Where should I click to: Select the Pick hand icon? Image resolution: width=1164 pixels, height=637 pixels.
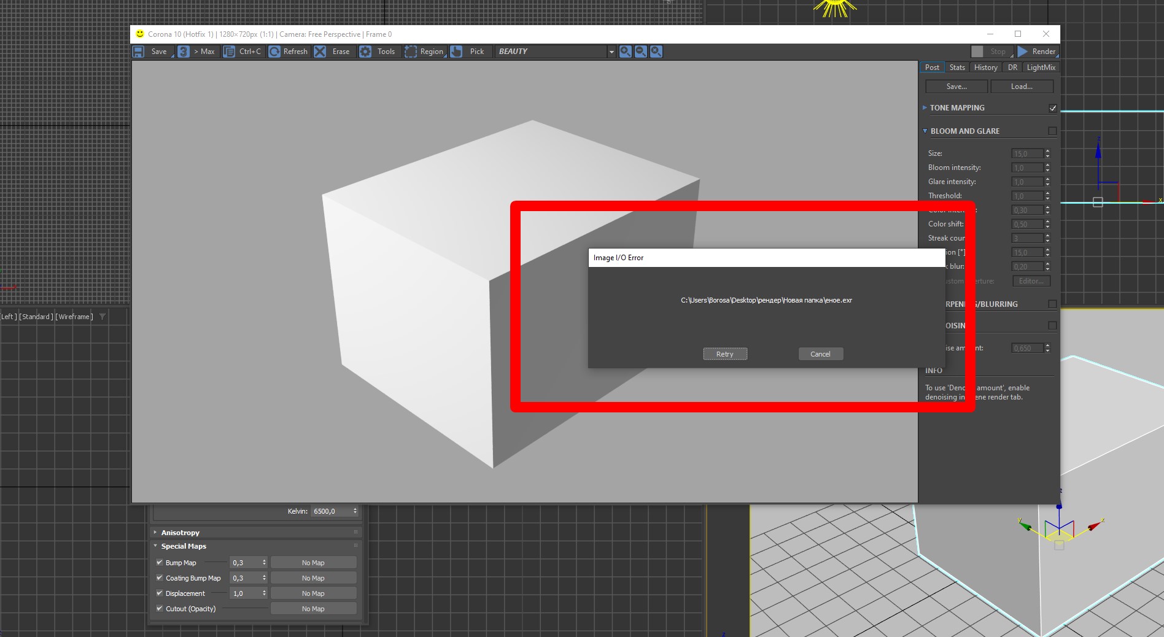[456, 52]
